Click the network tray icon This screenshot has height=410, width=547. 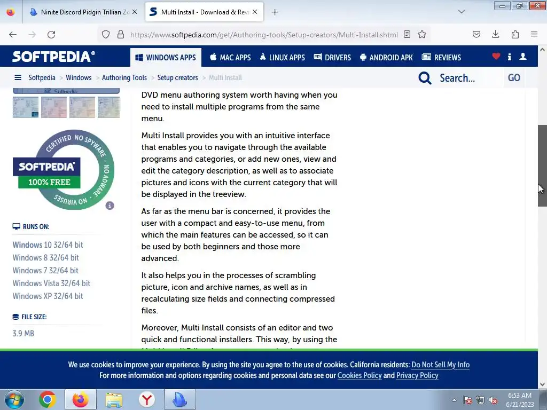click(x=480, y=400)
